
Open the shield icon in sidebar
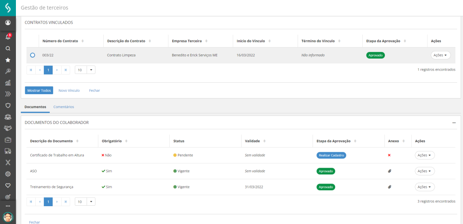[x=8, y=105]
